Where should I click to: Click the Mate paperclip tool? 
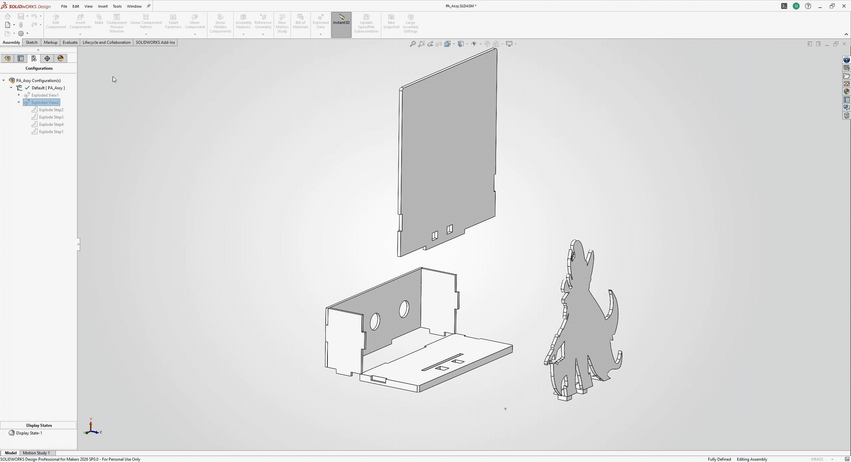point(99,19)
